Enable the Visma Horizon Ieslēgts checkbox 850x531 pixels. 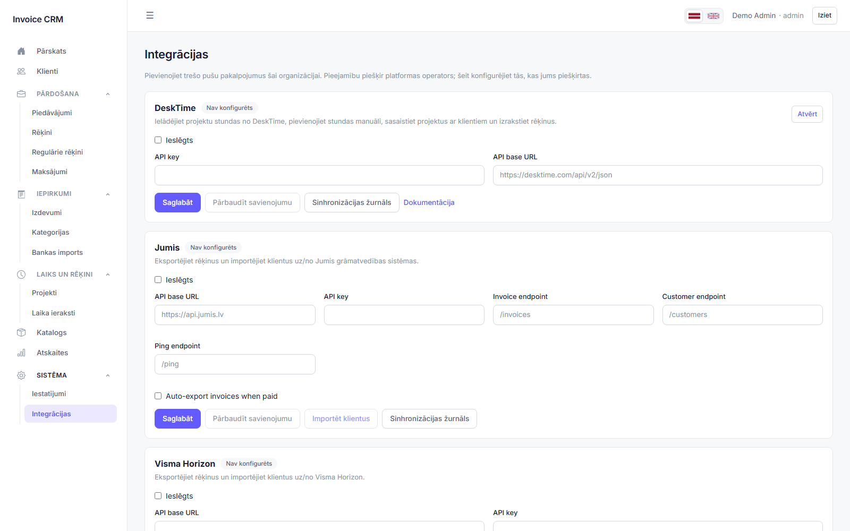tap(158, 496)
